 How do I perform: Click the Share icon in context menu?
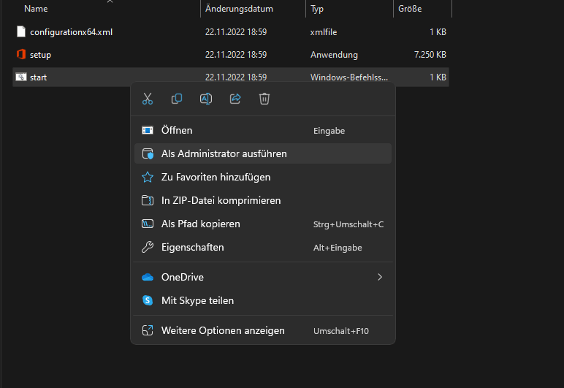(x=235, y=99)
